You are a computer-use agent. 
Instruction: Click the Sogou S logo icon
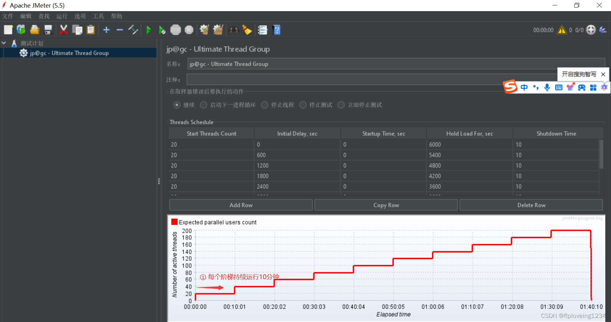coord(510,86)
